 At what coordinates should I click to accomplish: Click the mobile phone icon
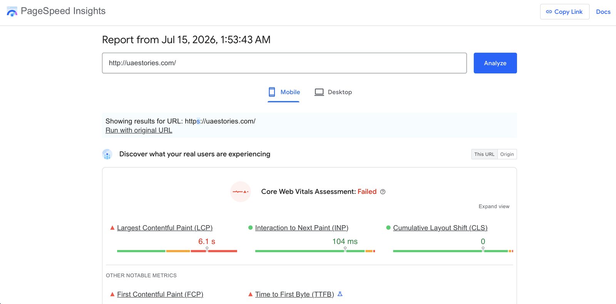pos(272,92)
